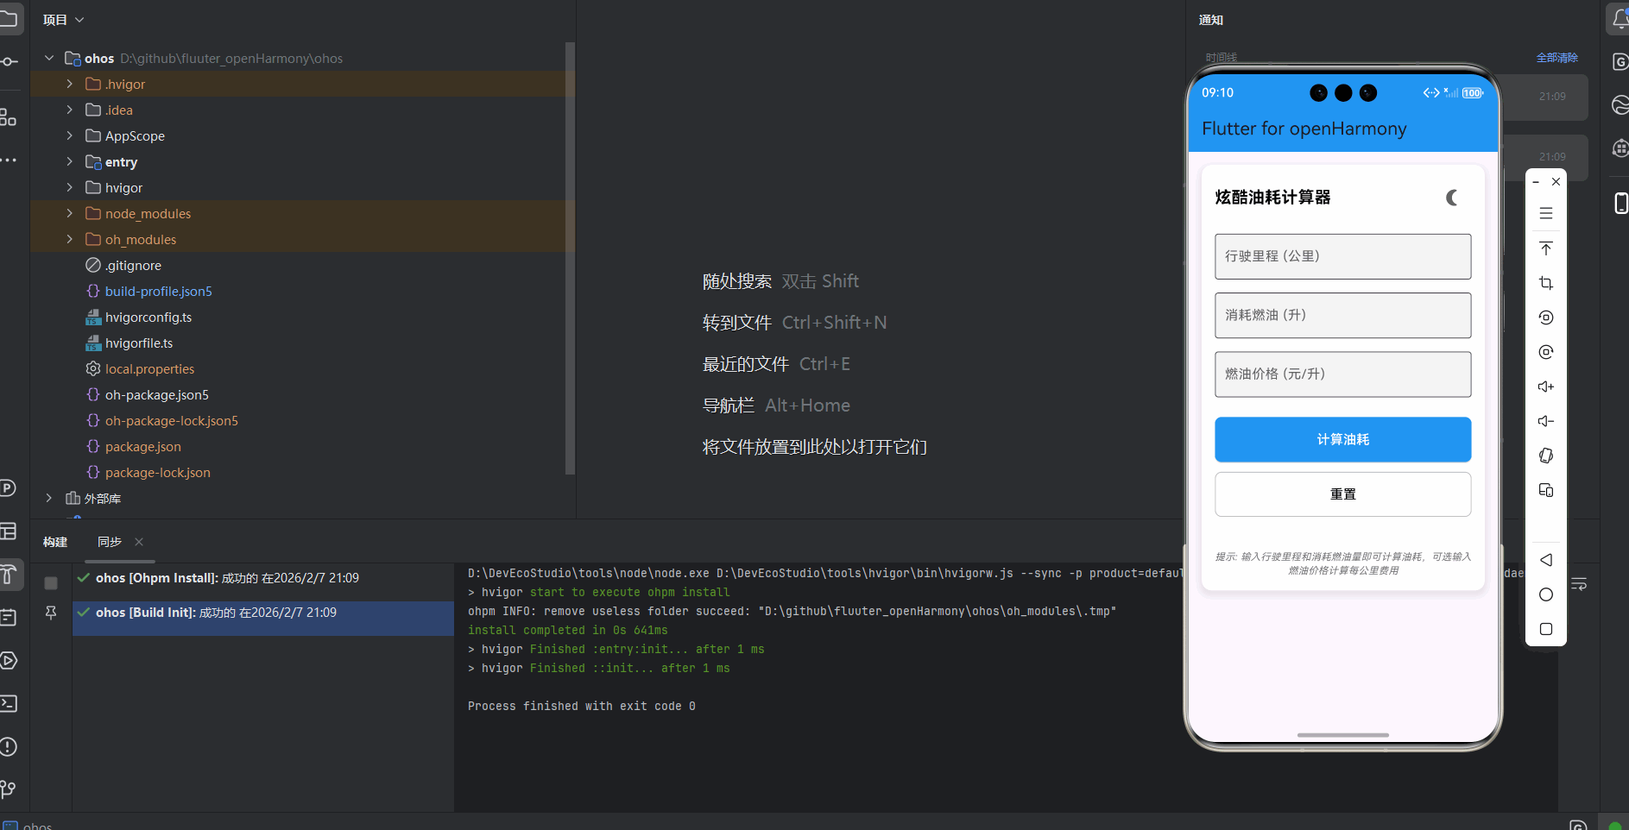
Task: Tap the emulator Home circle button
Action: point(1546,594)
